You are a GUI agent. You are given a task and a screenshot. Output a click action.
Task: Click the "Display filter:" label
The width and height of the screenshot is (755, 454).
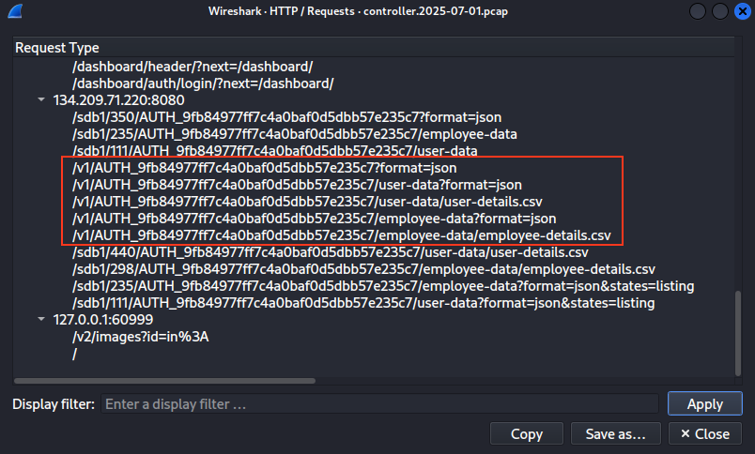pyautogui.click(x=54, y=404)
